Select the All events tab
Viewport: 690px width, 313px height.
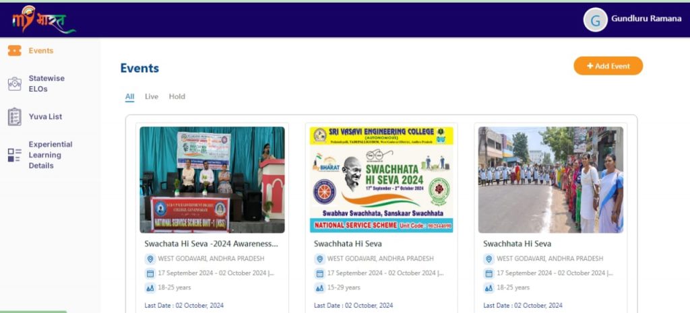(129, 97)
